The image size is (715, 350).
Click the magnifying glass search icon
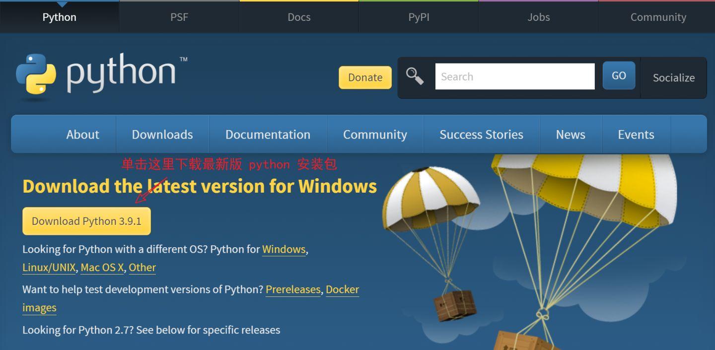point(415,76)
